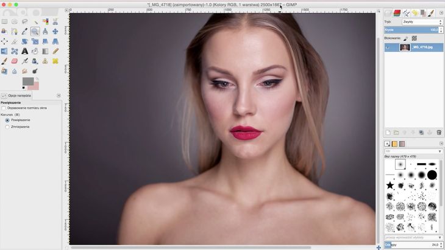The width and height of the screenshot is (445, 250).
Task: Select the Zmniejszenie radio button
Action: click(7, 127)
